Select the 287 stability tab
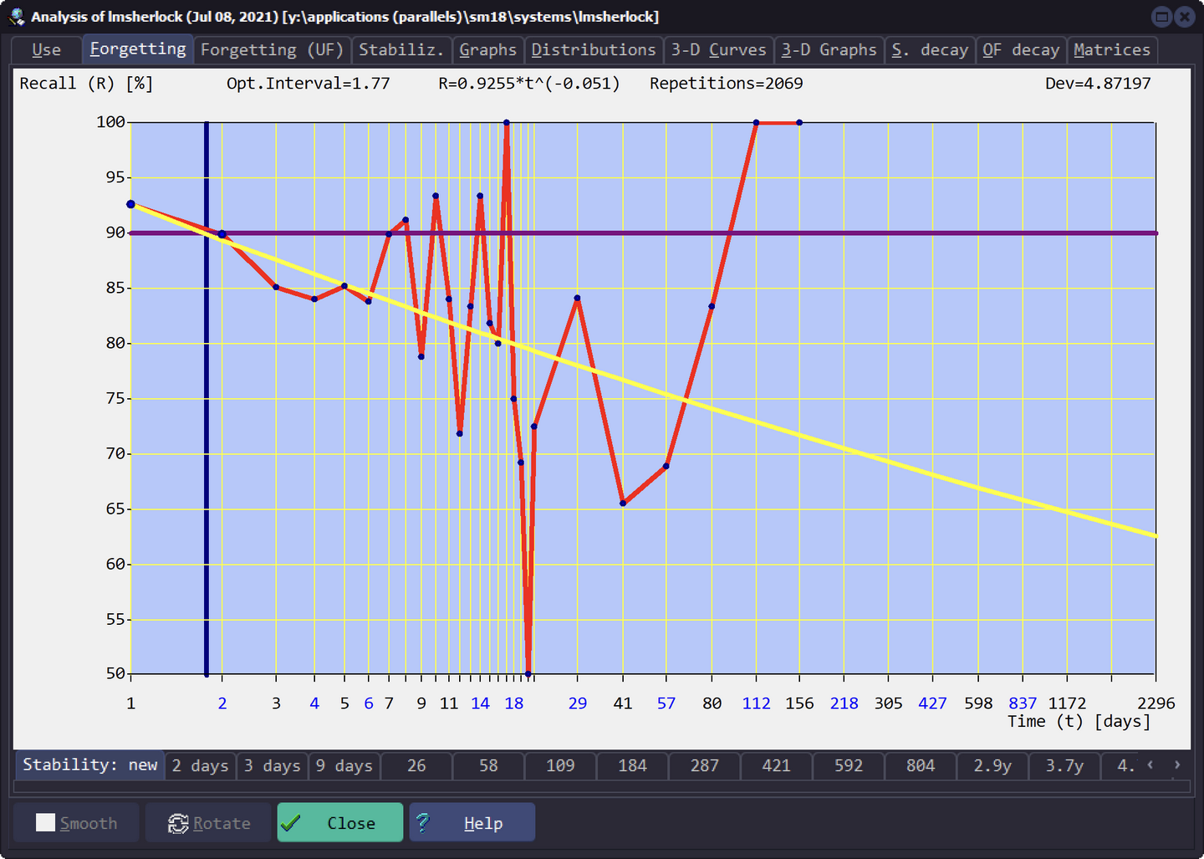This screenshot has width=1204, height=859. pos(704,766)
